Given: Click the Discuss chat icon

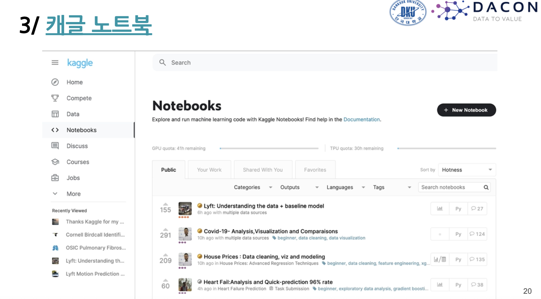Looking at the screenshot, I should [x=55, y=146].
